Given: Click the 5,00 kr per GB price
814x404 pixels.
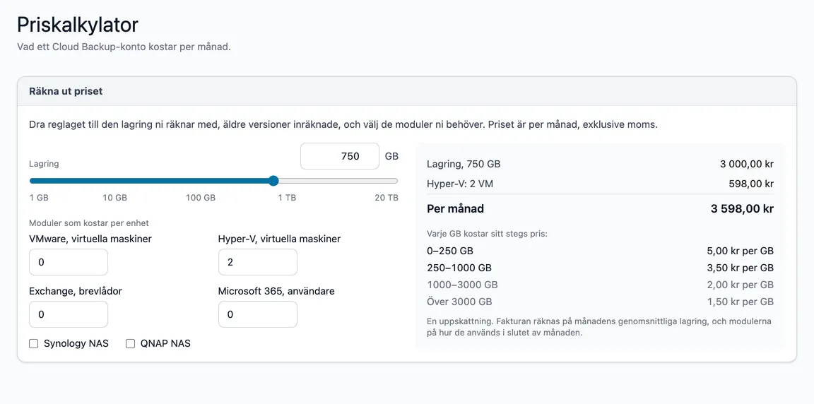Looking at the screenshot, I should coord(741,251).
